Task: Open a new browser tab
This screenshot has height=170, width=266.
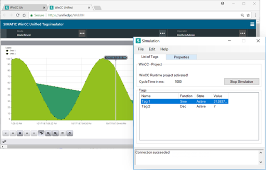Action: click(98, 8)
